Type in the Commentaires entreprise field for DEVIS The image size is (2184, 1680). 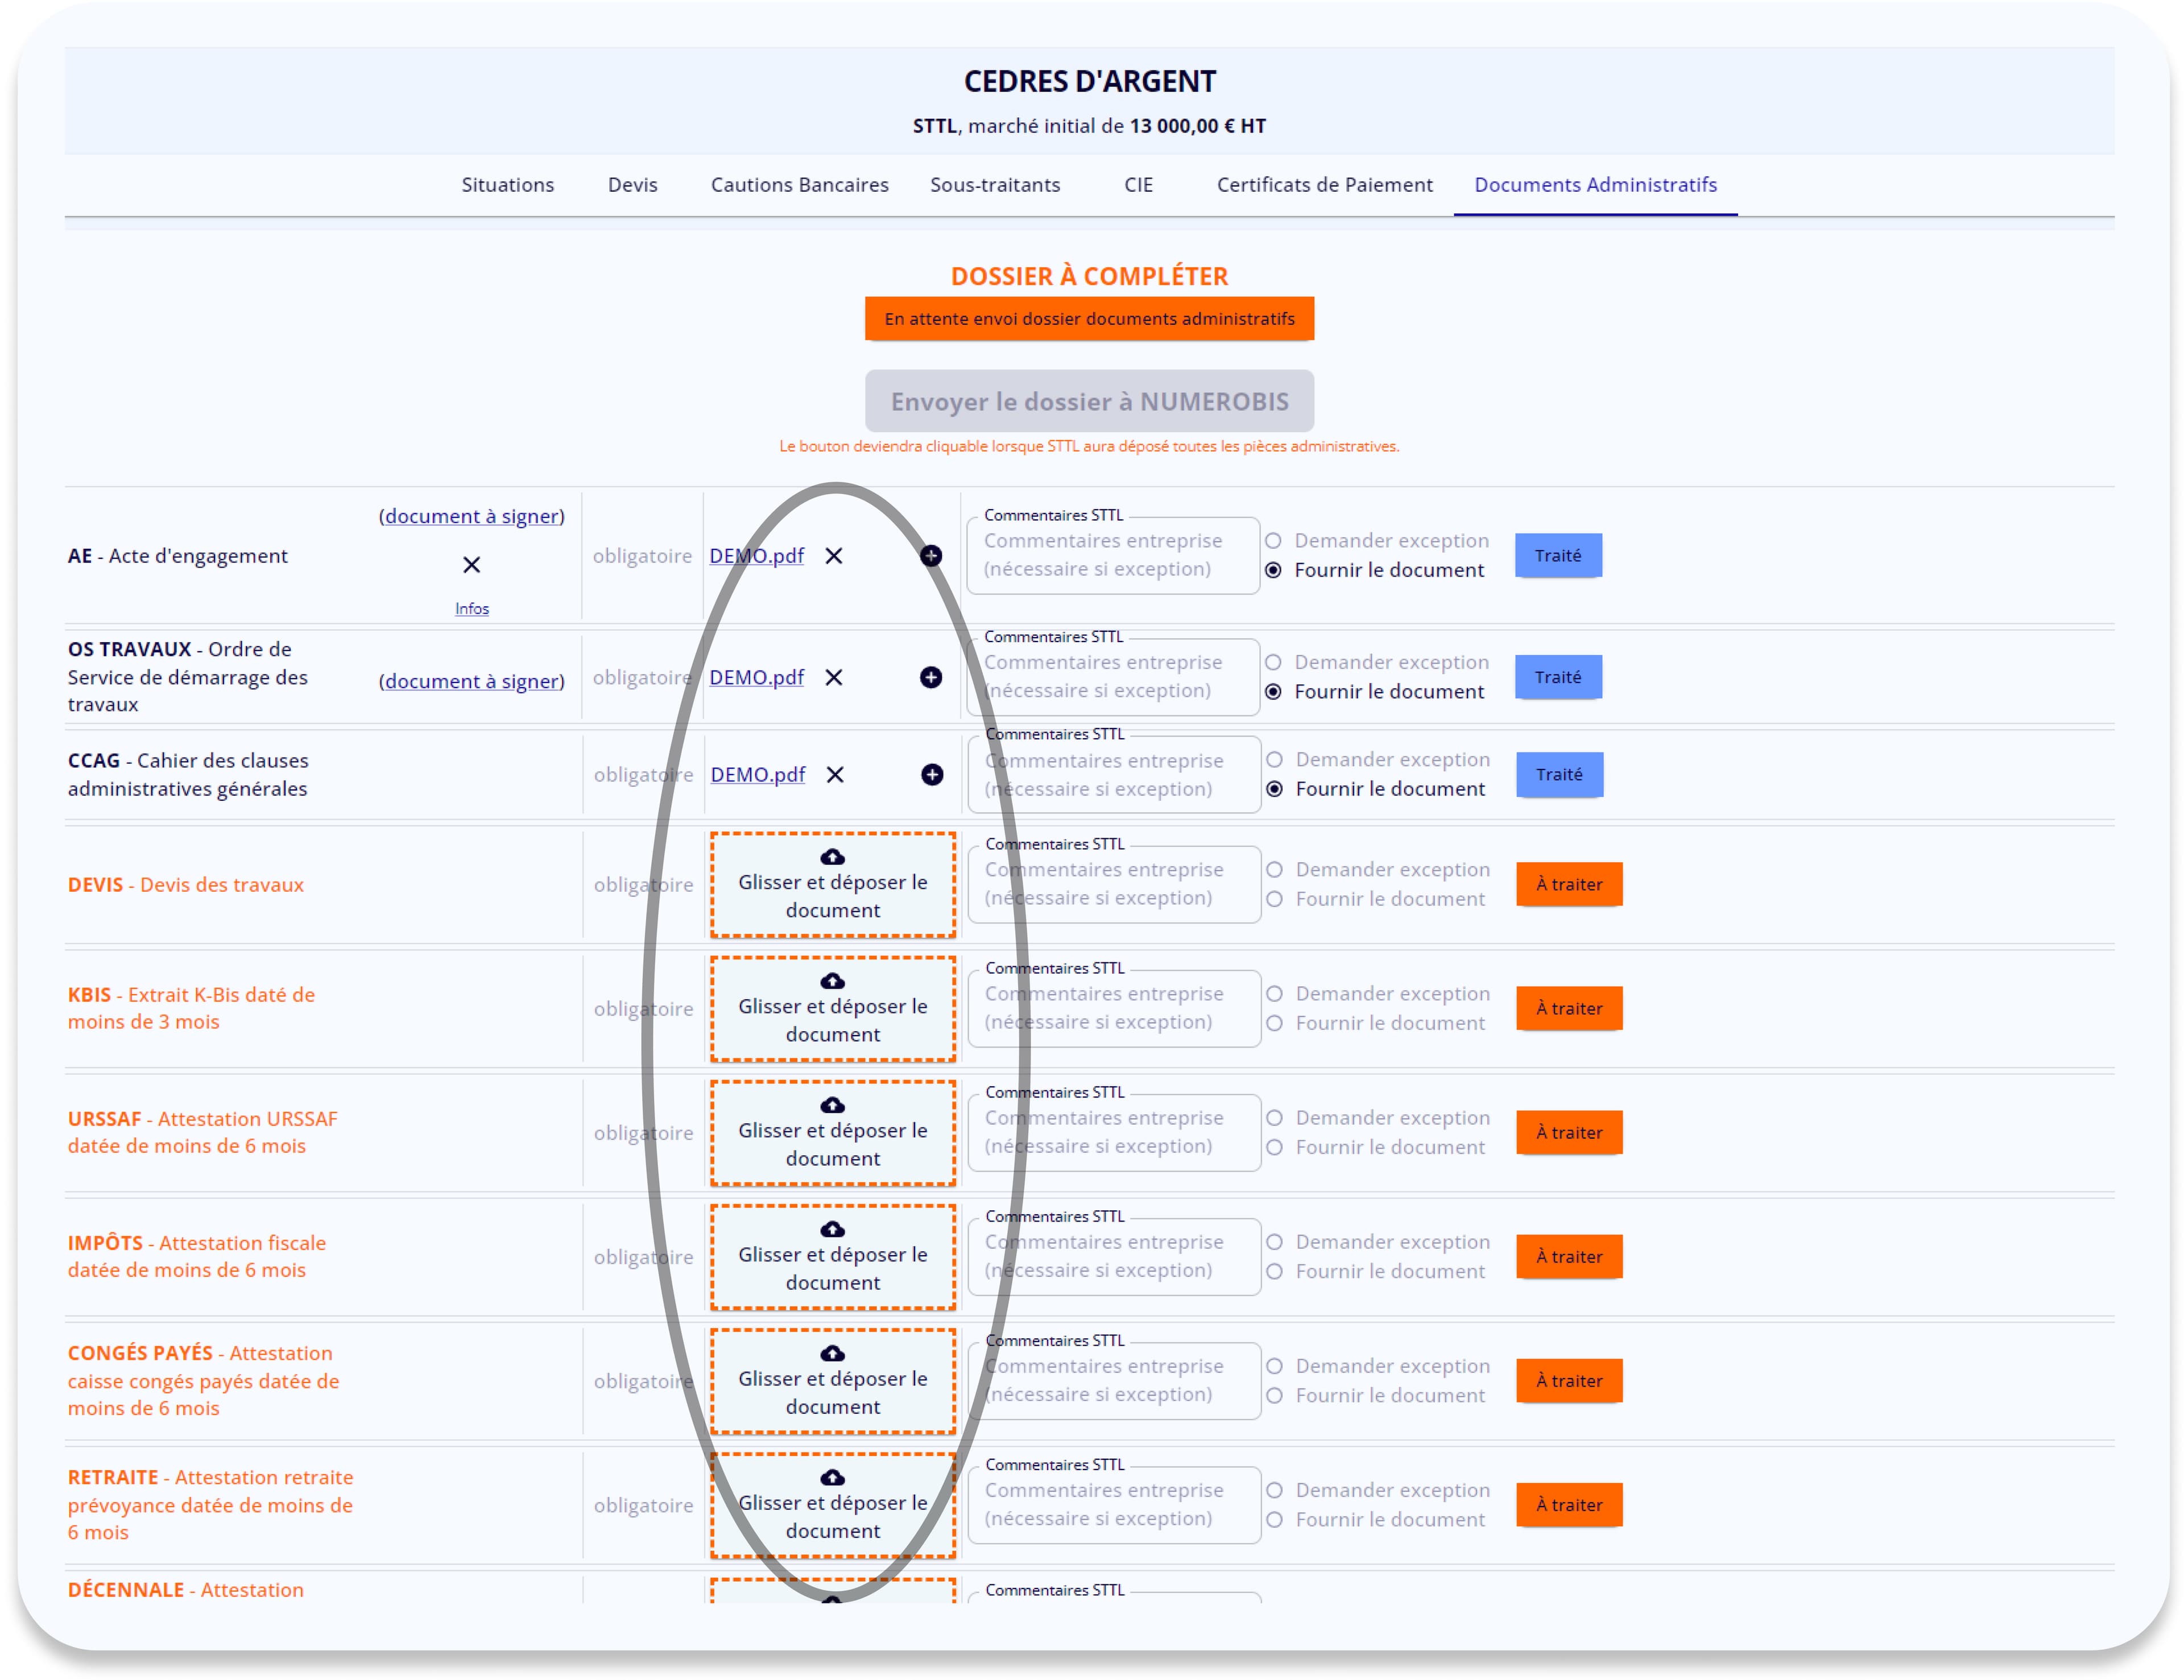click(x=1112, y=884)
